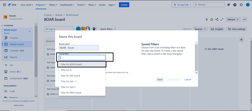Click the sidebar scrollbar down arrow
Viewport: 252px width, 111px height.
coord(36,96)
